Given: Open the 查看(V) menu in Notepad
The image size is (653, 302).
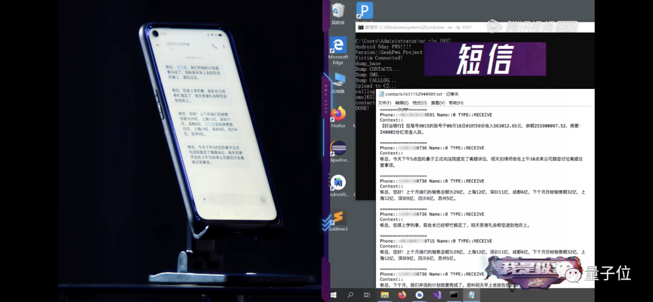Looking at the screenshot, I should tap(437, 103).
